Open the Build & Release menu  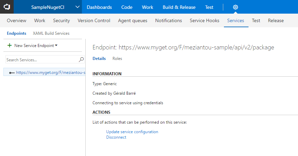click(x=179, y=7)
